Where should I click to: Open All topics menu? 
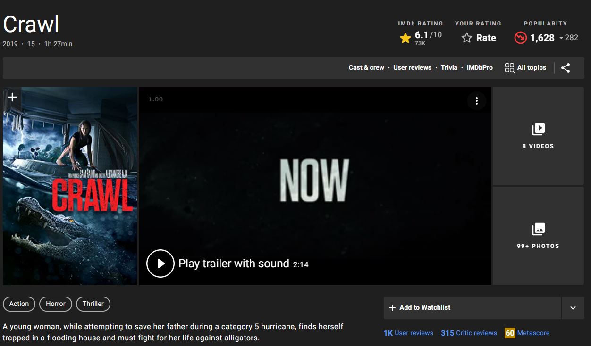[525, 68]
